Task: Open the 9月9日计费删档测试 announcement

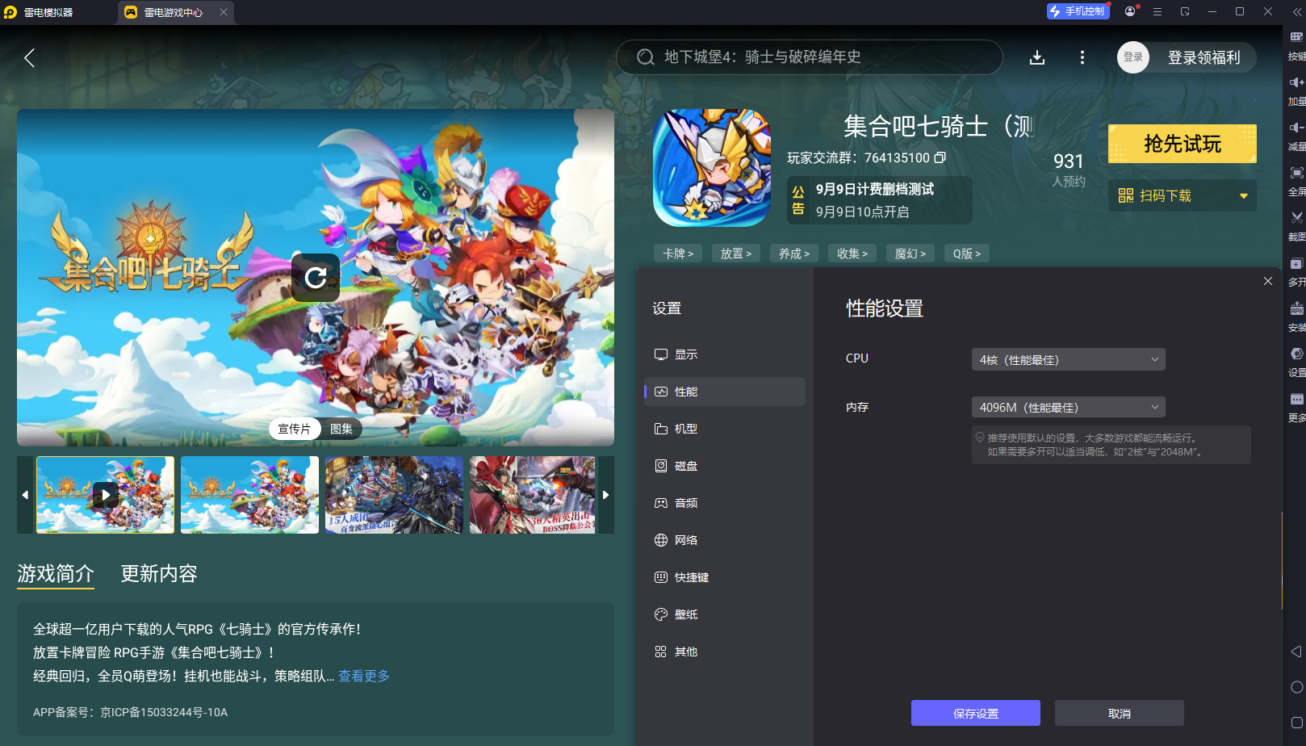Action: pos(880,200)
